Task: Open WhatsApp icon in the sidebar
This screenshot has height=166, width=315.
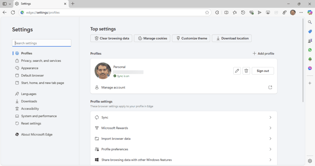Action: tap(310, 50)
